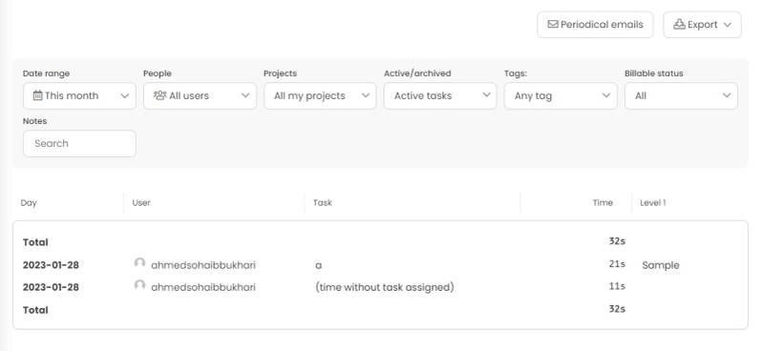
Task: Open Periodical emails settings
Action: 595,25
